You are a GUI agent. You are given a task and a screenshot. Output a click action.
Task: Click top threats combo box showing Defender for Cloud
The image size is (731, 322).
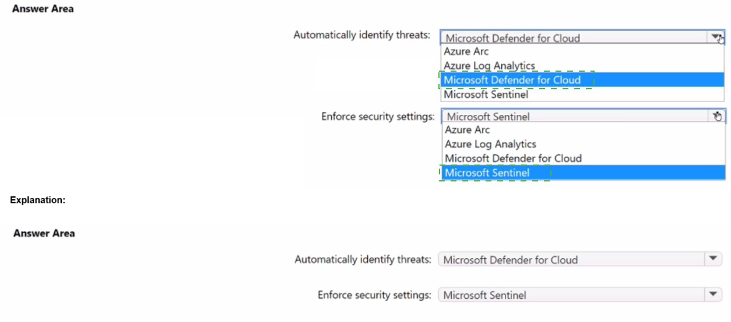tap(574, 38)
